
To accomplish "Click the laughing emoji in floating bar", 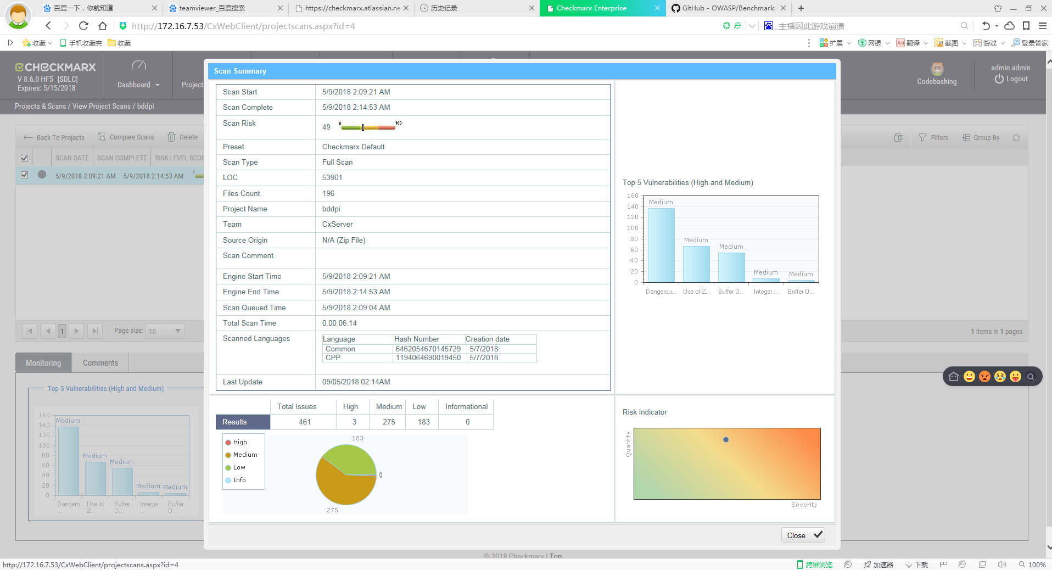I will point(969,377).
